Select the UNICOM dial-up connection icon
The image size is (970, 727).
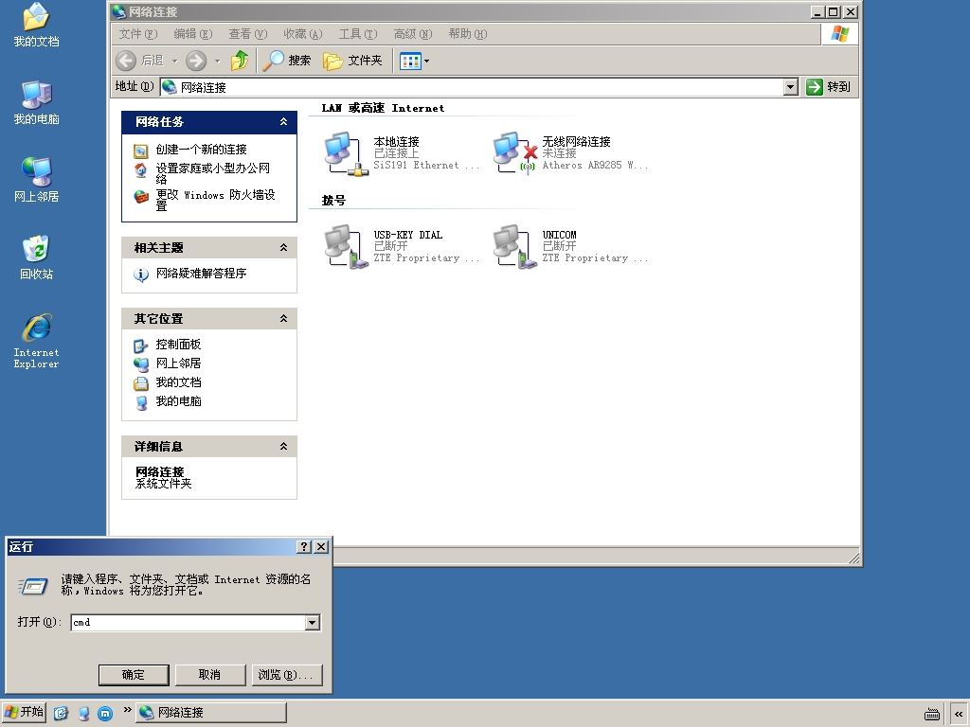point(514,246)
